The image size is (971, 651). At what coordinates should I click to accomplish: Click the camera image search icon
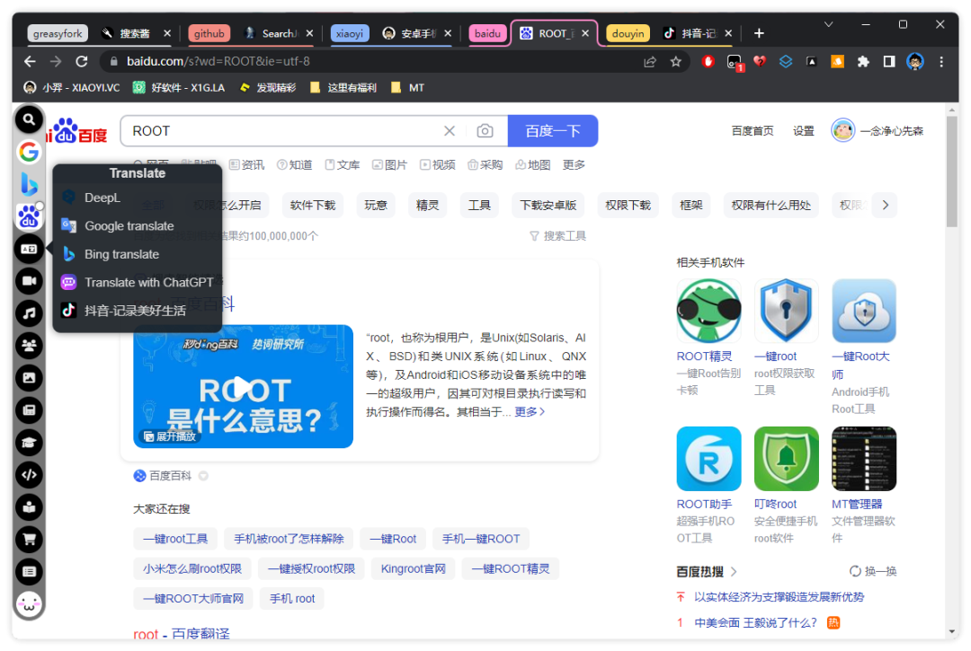[485, 131]
